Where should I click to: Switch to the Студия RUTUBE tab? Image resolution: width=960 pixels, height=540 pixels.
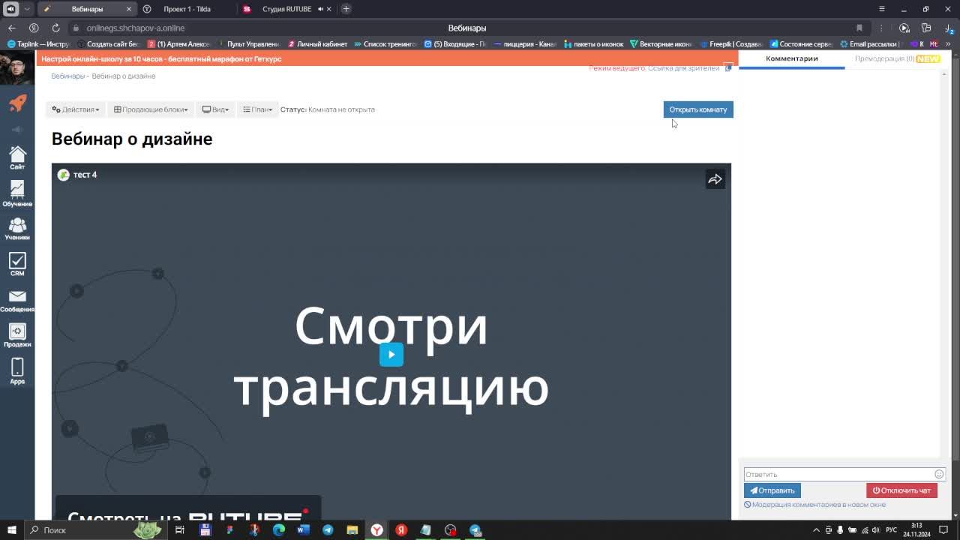point(286,9)
